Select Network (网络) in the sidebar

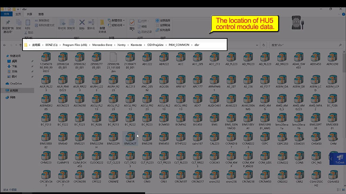coord(11,97)
